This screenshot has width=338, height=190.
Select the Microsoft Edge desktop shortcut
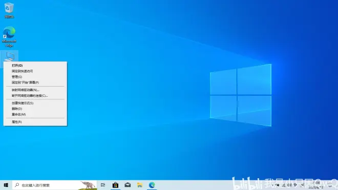(x=9, y=37)
